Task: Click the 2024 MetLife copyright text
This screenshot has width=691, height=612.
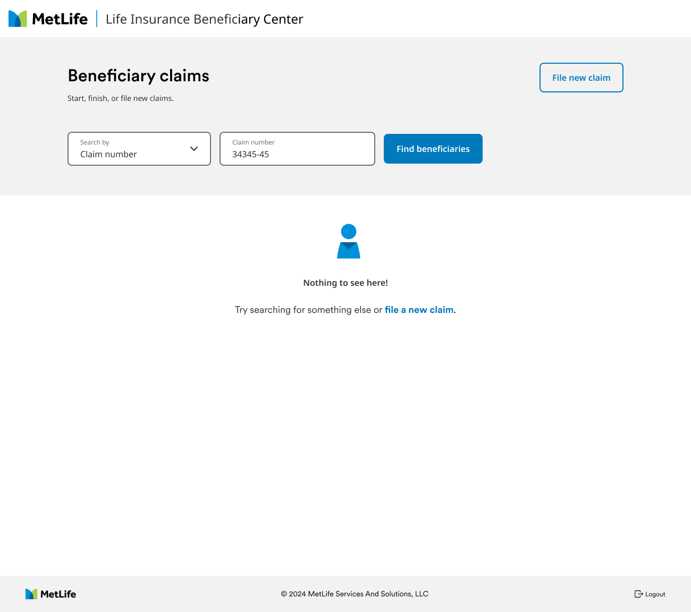Action: tap(355, 594)
